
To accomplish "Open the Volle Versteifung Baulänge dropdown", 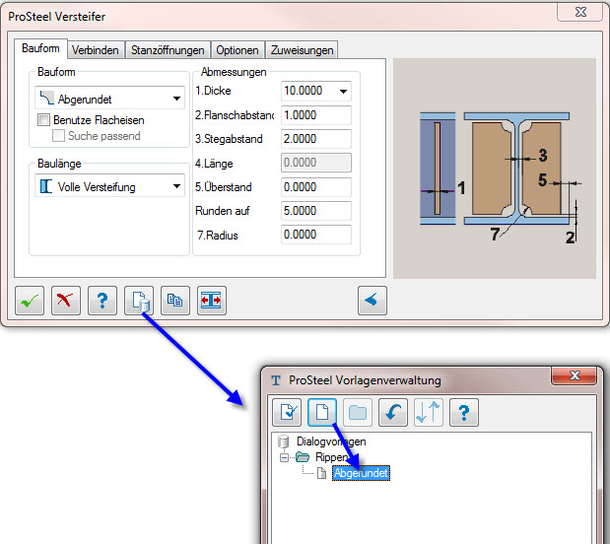I will 109,186.
